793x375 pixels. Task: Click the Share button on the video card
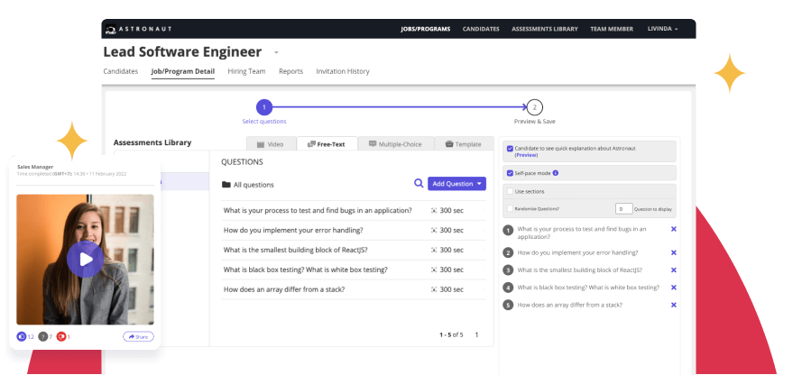(138, 336)
